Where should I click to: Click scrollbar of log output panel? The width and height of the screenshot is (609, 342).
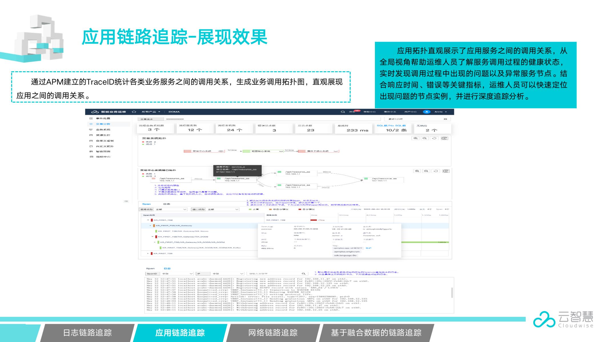(x=452, y=293)
